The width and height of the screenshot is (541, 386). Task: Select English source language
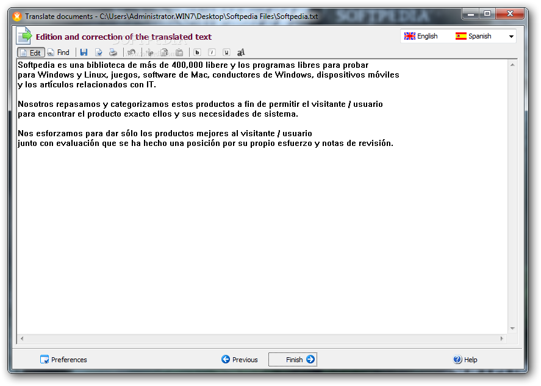(421, 36)
